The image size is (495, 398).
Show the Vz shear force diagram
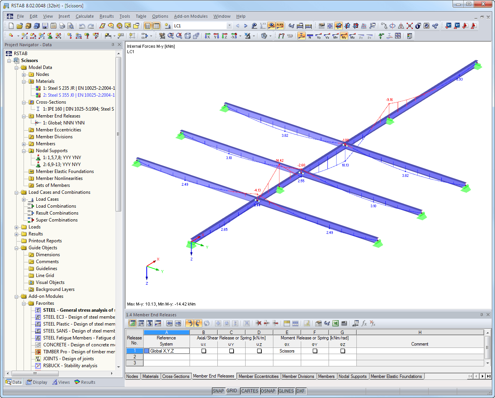click(327, 36)
